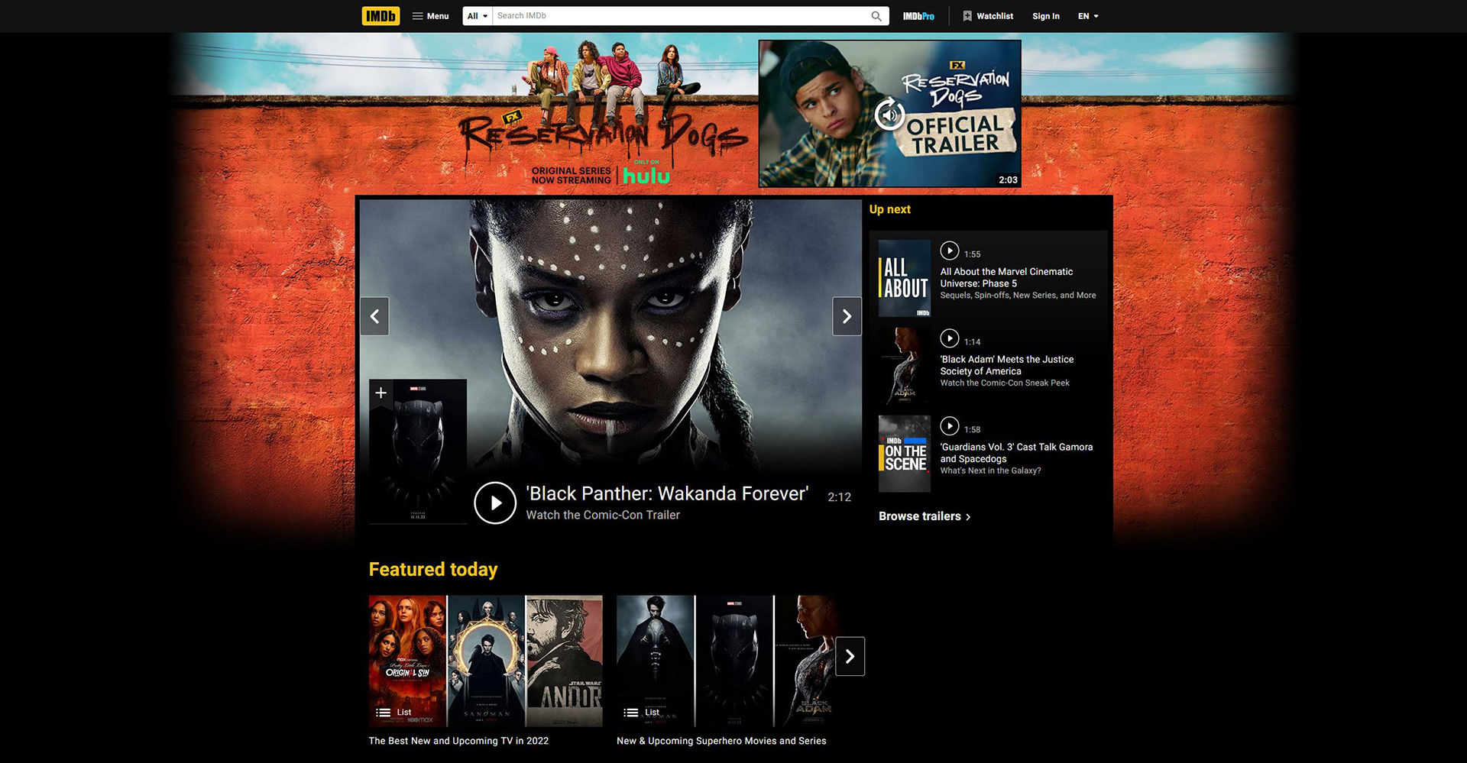The image size is (1467, 763).
Task: Play the Black Adam Justice Society video
Action: [950, 338]
